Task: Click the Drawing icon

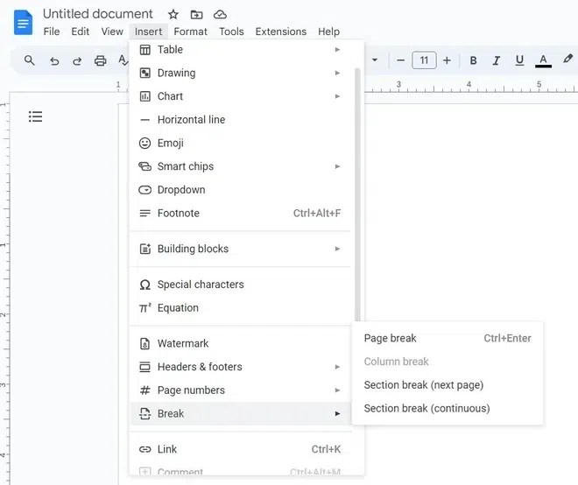Action: coord(144,73)
